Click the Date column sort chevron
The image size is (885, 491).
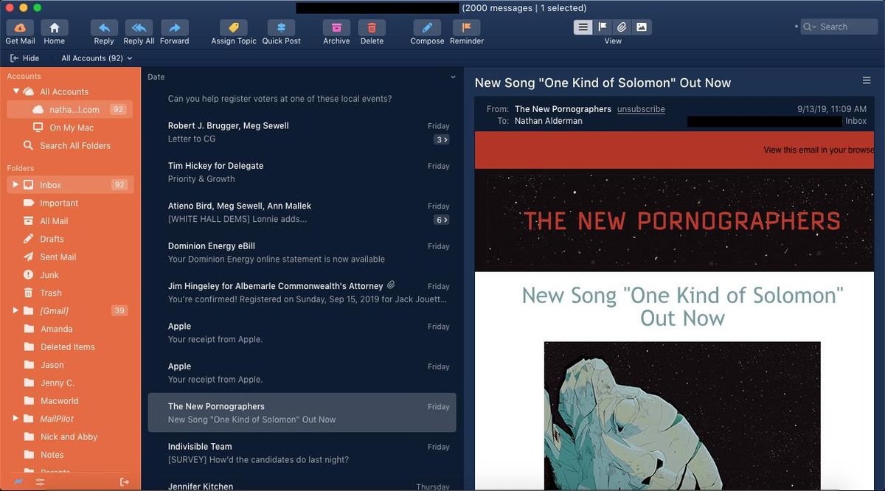pos(453,77)
